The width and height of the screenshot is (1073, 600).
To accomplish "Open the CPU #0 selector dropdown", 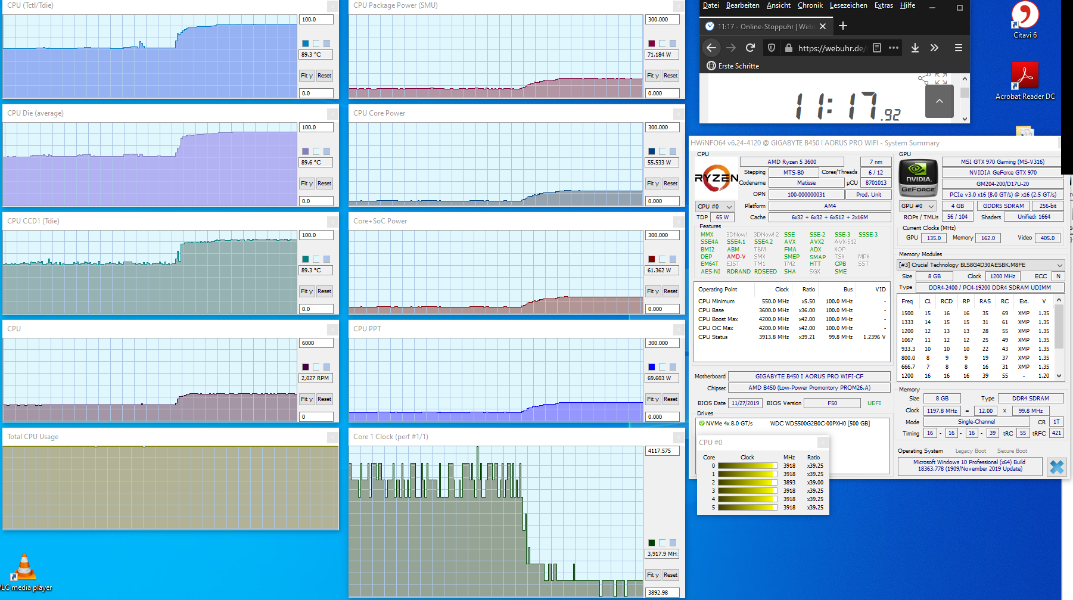I will [715, 206].
